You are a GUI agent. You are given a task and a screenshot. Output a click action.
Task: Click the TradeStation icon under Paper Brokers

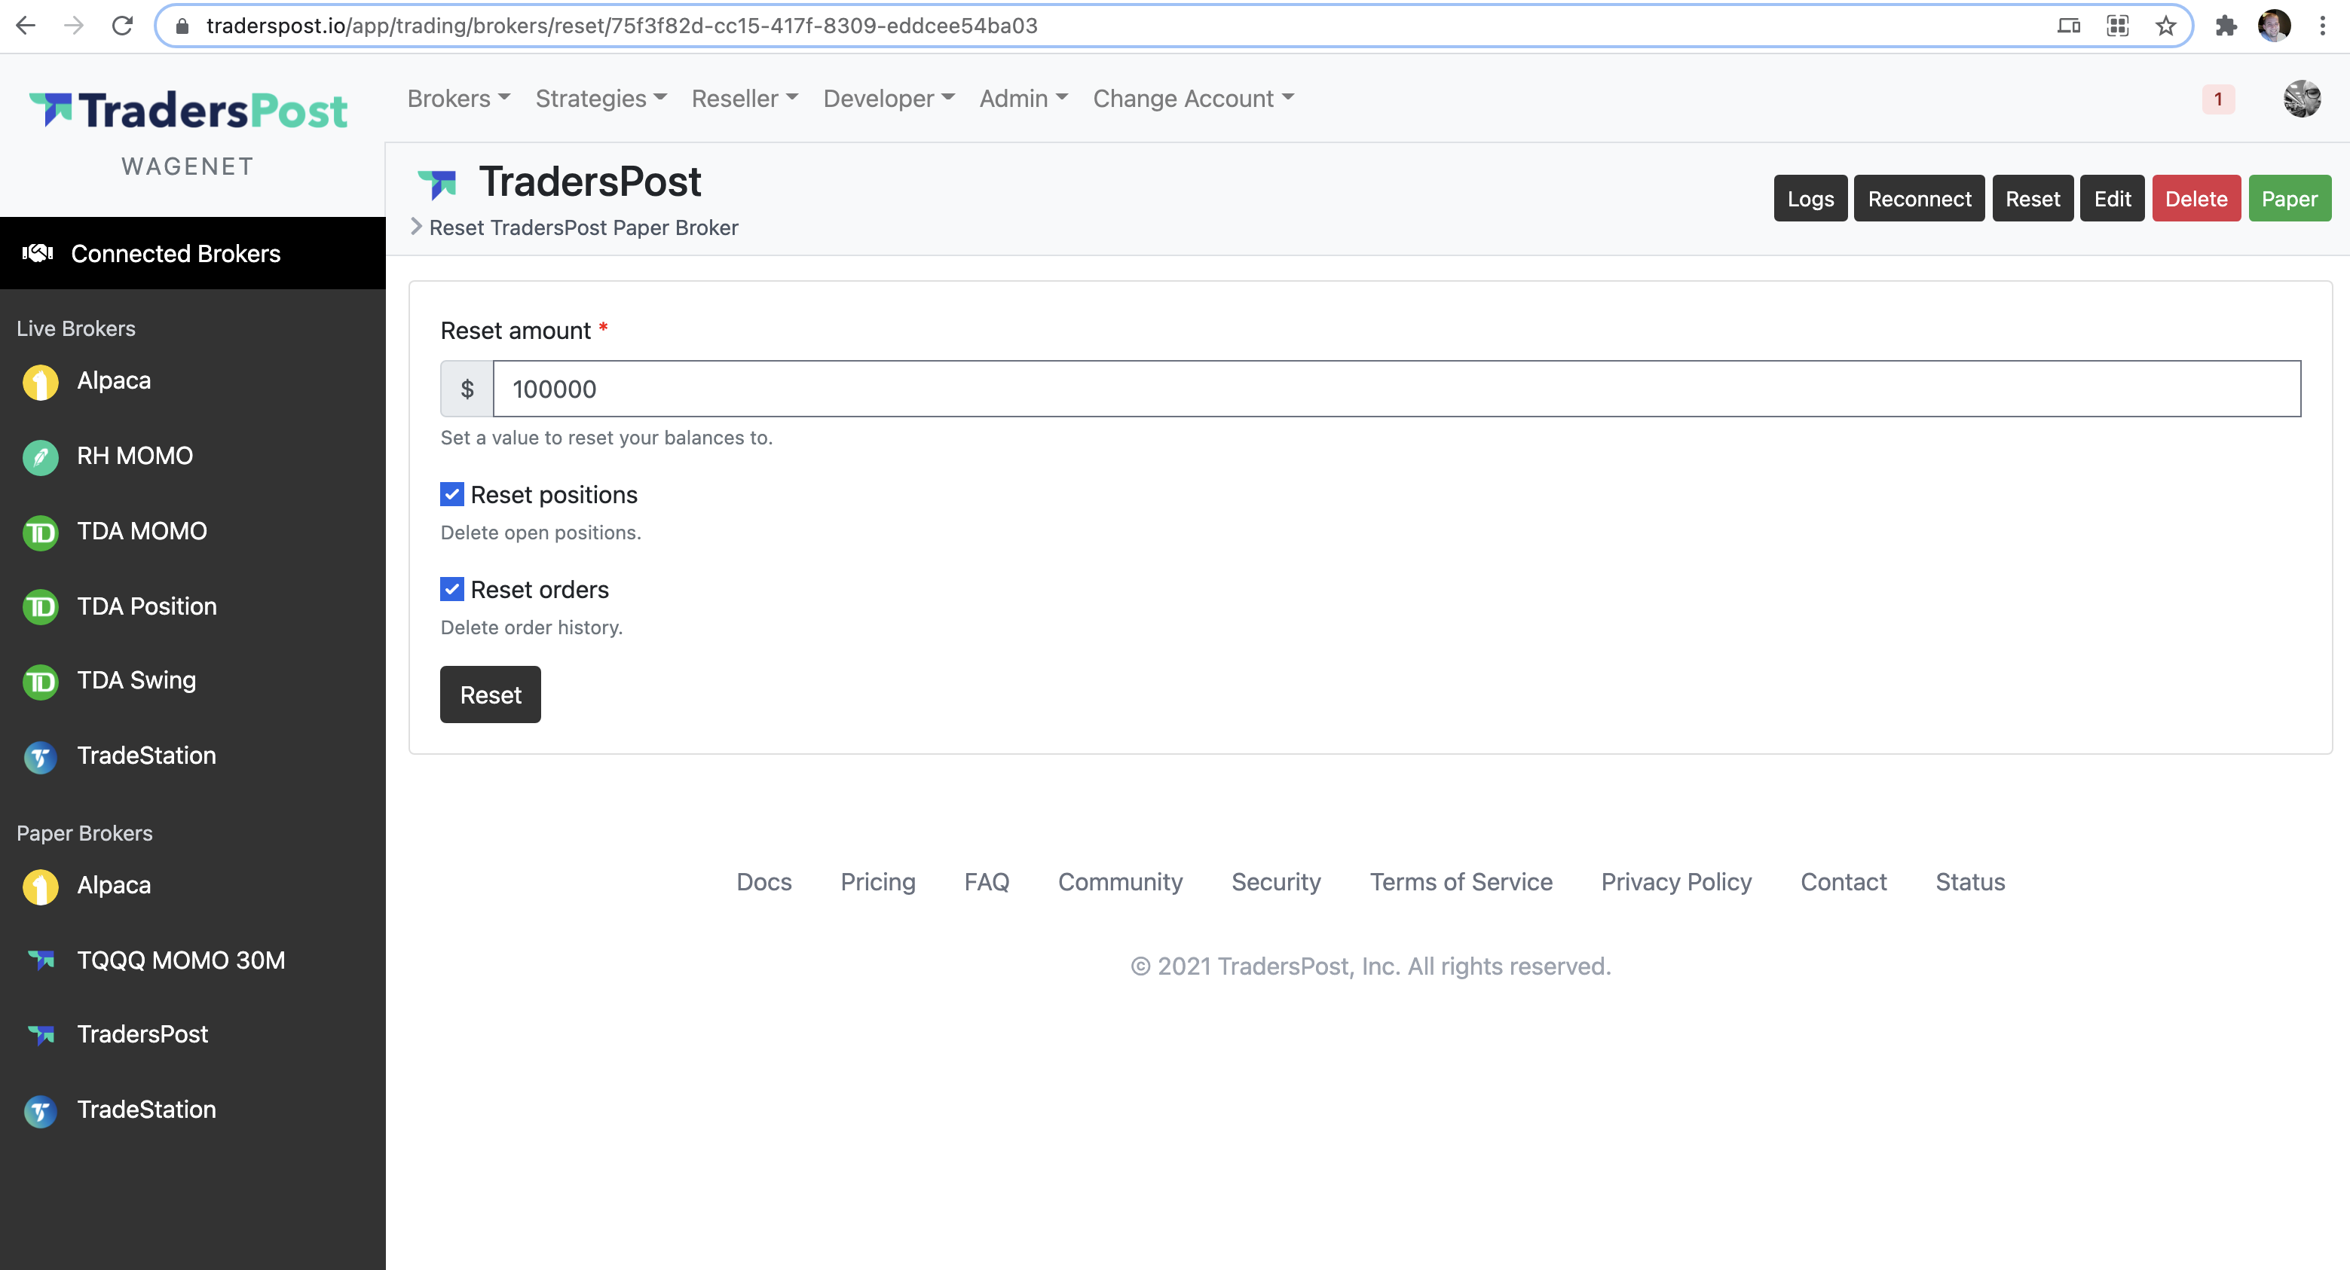pyautogui.click(x=40, y=1110)
